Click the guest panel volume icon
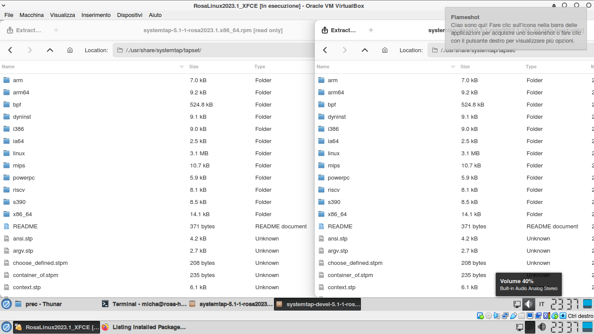The height and width of the screenshot is (334, 594). coord(528,304)
